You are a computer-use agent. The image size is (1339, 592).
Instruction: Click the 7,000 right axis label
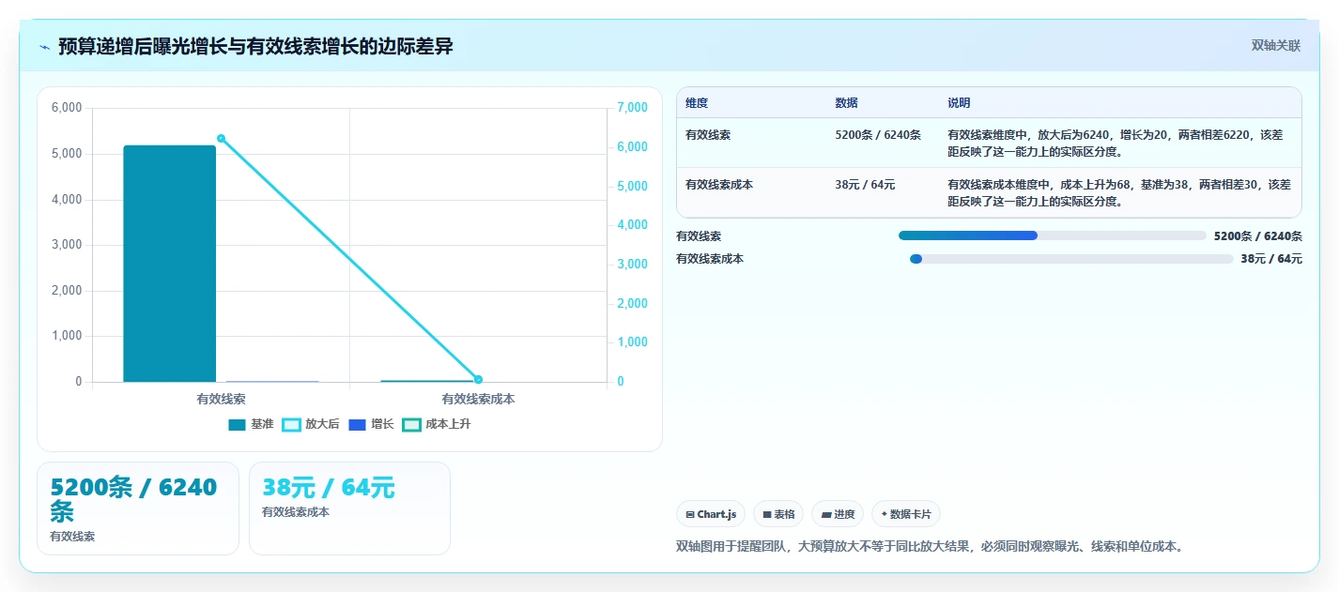[x=632, y=108]
